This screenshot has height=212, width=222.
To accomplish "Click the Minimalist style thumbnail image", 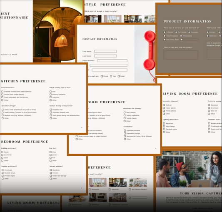I will click(x=97, y=182).
